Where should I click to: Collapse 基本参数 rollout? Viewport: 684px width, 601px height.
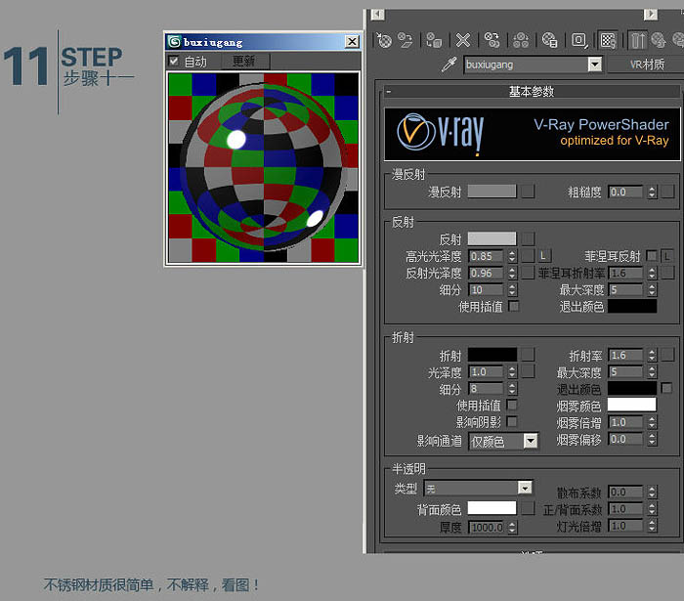pyautogui.click(x=532, y=91)
